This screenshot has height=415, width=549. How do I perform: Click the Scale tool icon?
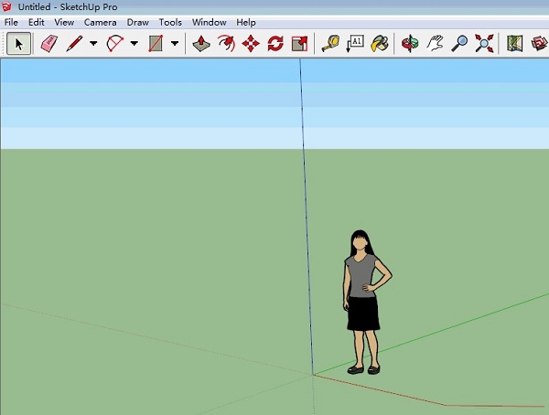tap(299, 43)
